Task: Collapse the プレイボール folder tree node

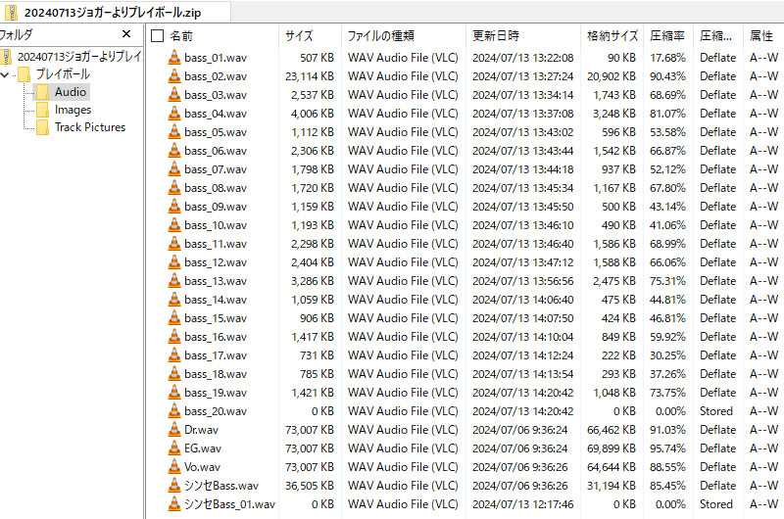Action: click(x=5, y=75)
